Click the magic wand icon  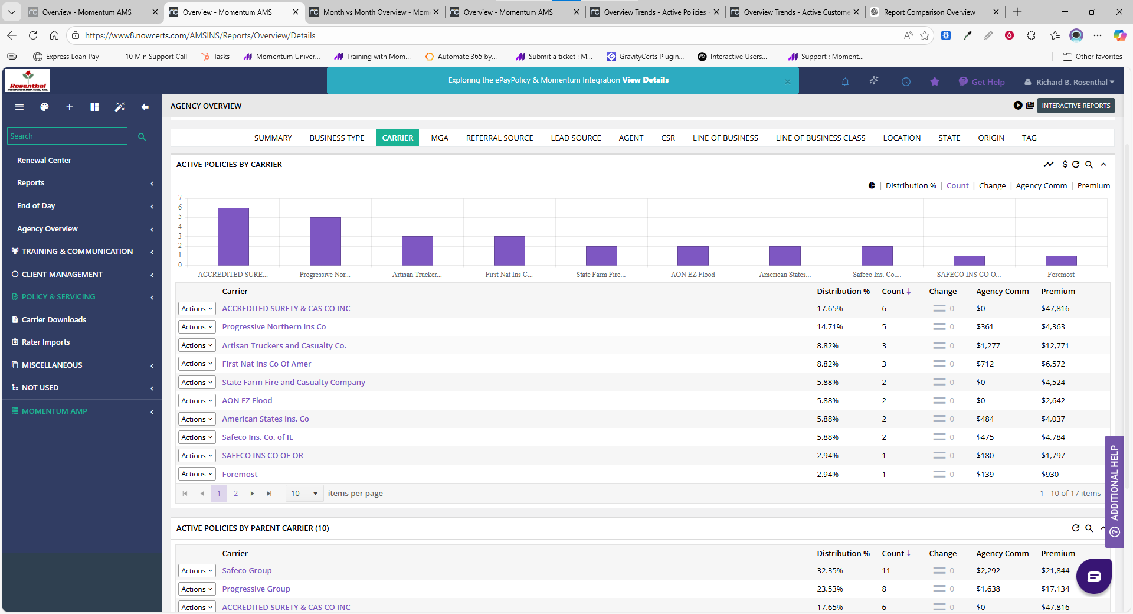[x=120, y=107]
